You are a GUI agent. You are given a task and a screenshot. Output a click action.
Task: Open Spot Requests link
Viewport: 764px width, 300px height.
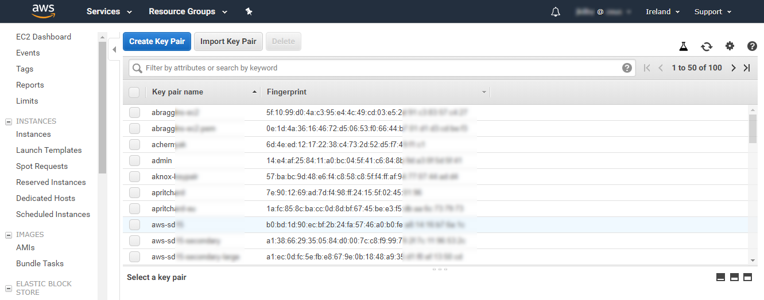coord(42,166)
